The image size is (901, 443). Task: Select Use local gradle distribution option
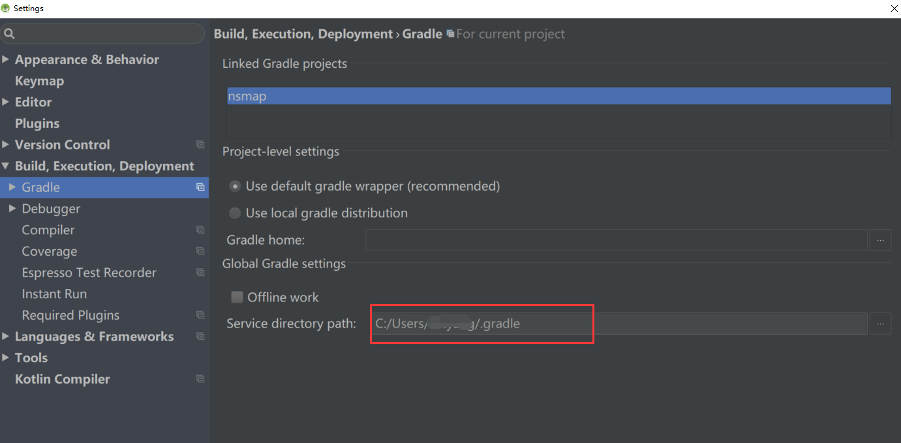coord(235,213)
